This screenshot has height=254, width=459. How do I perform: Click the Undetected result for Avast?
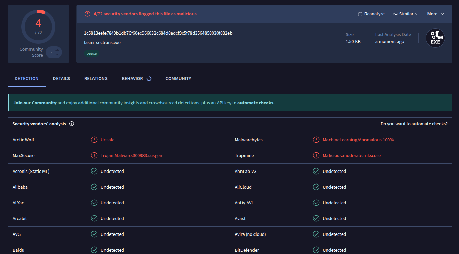(x=334, y=218)
